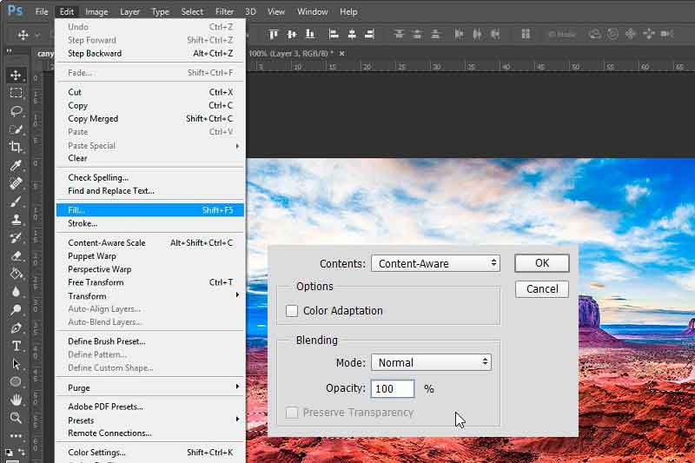Select the Eraser tool
Viewport: 695px width, 463px height.
point(17,255)
